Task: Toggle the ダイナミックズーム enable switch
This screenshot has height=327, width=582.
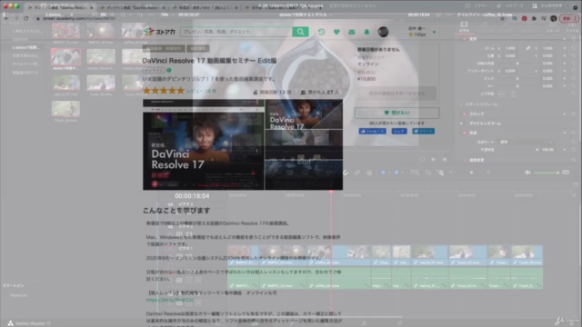Action: click(462, 124)
